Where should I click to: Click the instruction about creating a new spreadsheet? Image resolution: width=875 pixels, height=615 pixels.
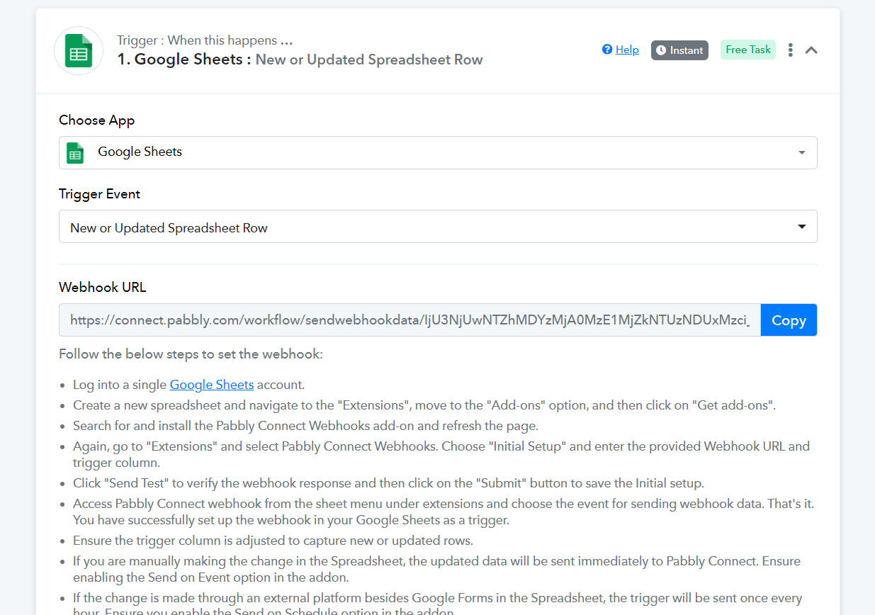pyautogui.click(x=424, y=405)
